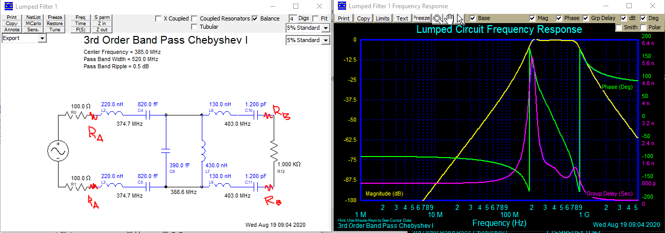Click the S parm button
Screen dimensions: 665x233
(x=102, y=17)
